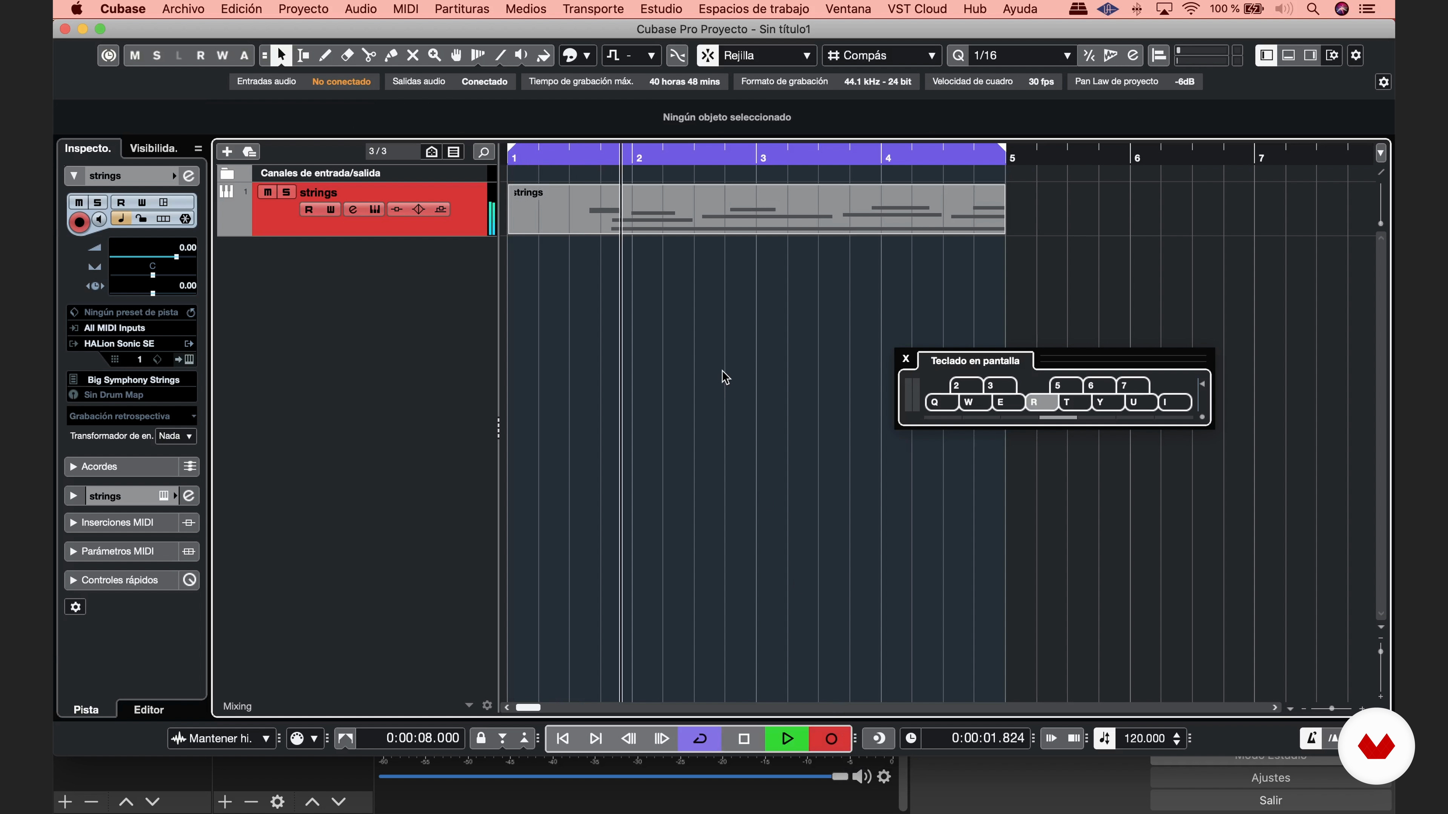Click the HALion Sonic SE output routing
Screen dimensions: 1448x814
pyautogui.click(x=132, y=343)
